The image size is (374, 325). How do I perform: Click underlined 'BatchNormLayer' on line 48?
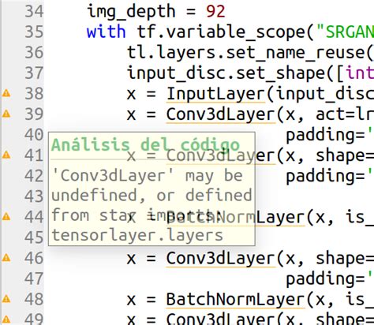(x=236, y=300)
